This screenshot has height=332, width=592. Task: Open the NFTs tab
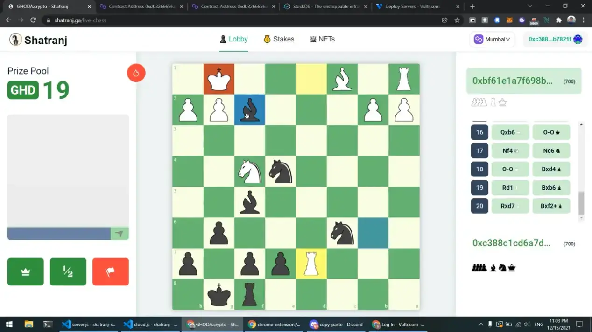coord(322,40)
